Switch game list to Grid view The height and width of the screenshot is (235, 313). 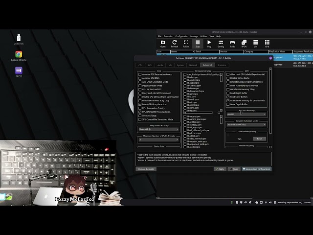click(267, 44)
